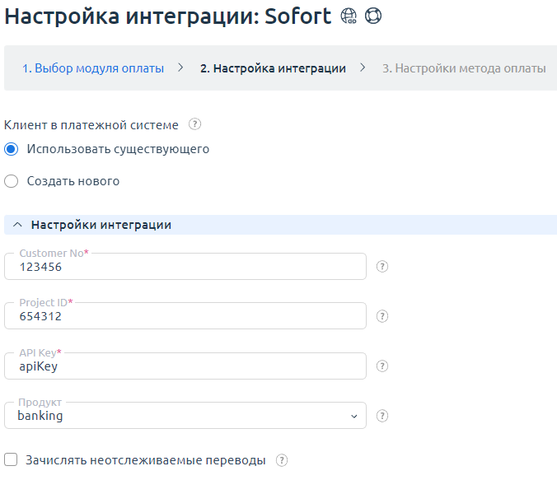Enable Зачислять неотслеживаемые переводы checkbox
This screenshot has width=557, height=480.
12,460
